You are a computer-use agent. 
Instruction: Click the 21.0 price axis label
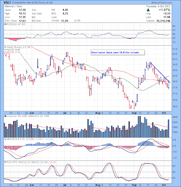pyautogui.click(x=175, y=49)
